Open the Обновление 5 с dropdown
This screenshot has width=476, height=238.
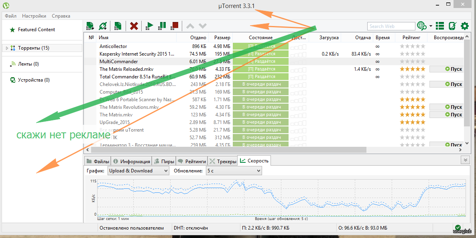click(x=234, y=170)
